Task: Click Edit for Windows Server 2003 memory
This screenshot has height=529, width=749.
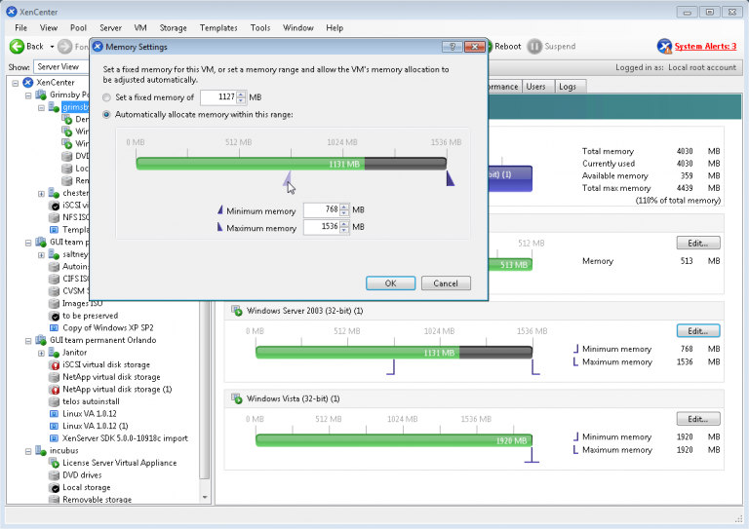Action: pos(698,330)
